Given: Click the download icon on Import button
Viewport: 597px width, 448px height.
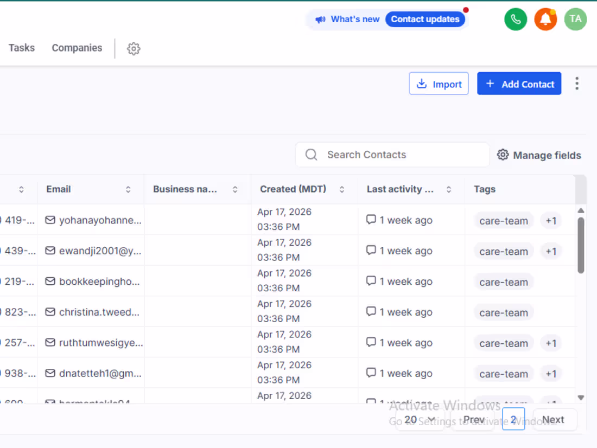Looking at the screenshot, I should point(422,84).
